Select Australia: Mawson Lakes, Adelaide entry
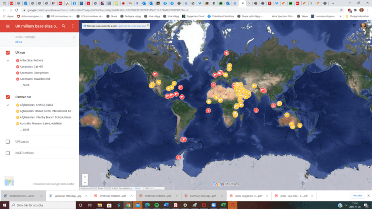Screen dimensions: 372x209 (39, 123)
